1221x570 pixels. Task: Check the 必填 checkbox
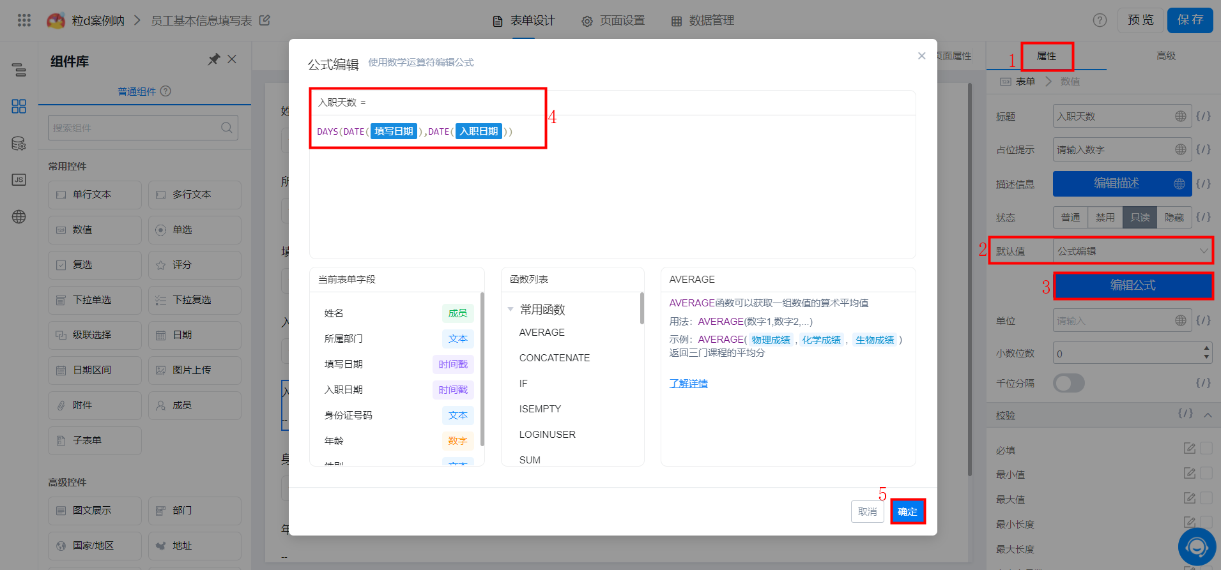click(1206, 448)
